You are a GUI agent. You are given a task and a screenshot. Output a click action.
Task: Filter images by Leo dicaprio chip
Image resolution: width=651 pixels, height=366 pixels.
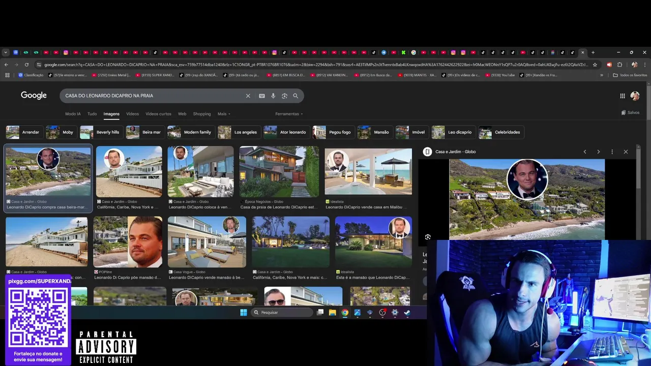click(453, 132)
